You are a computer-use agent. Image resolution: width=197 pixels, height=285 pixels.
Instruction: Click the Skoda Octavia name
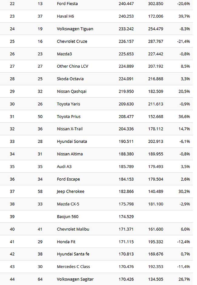point(70,79)
